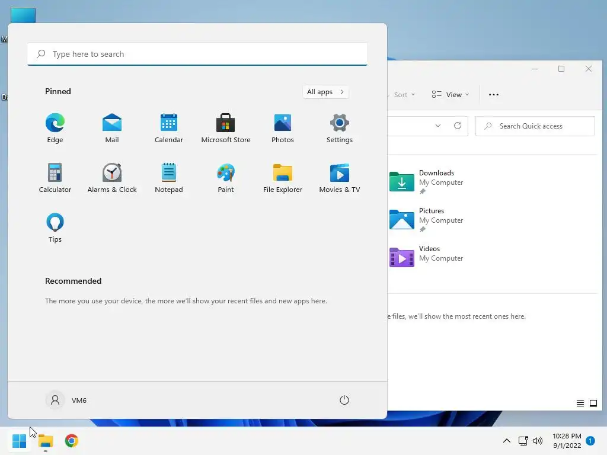Viewport: 607px width, 455px height.
Task: Launch Notepad from Start menu
Action: (x=169, y=178)
